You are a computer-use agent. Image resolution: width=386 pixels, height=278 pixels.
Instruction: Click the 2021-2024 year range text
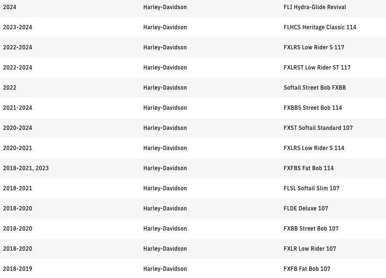point(17,108)
